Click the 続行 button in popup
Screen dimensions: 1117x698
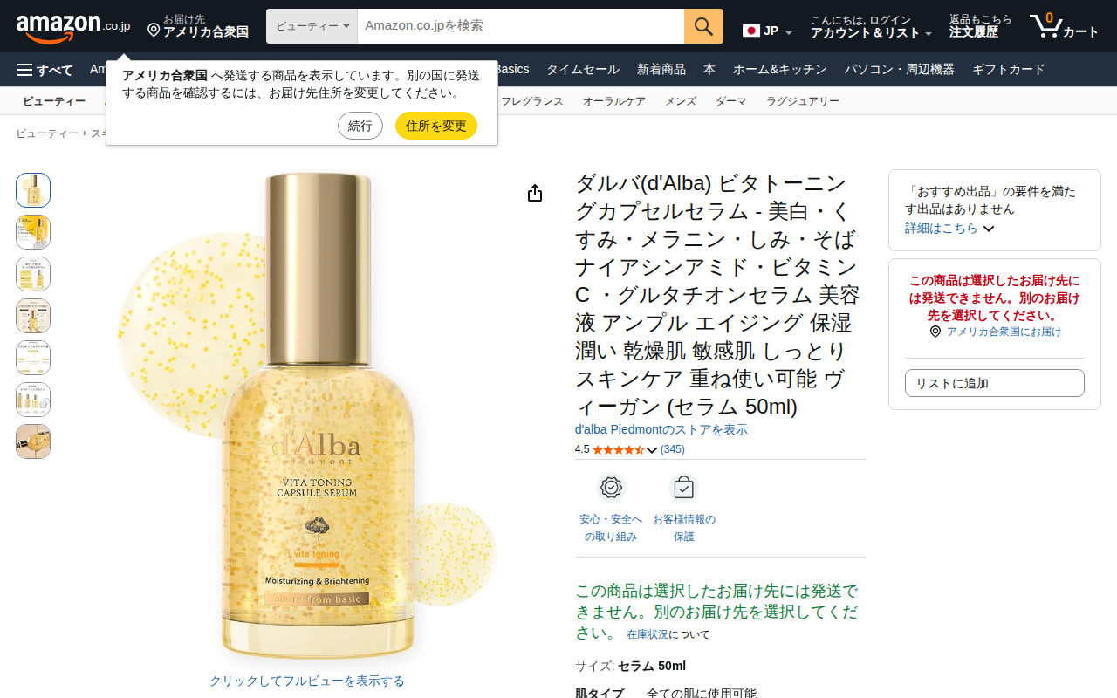(x=360, y=126)
